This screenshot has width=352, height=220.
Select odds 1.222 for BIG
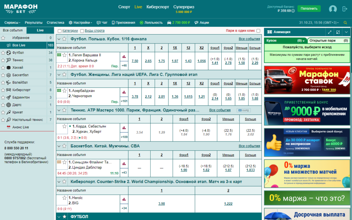228,204
